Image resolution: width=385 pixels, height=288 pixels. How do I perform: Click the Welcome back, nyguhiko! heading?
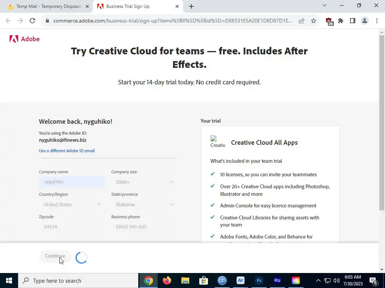[76, 121]
